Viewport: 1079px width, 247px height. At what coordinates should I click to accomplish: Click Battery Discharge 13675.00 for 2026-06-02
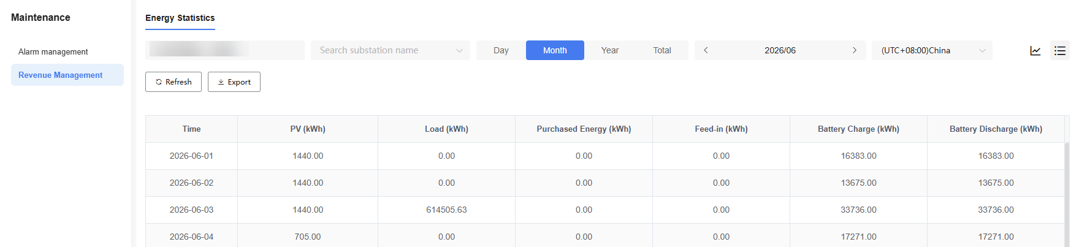click(996, 183)
